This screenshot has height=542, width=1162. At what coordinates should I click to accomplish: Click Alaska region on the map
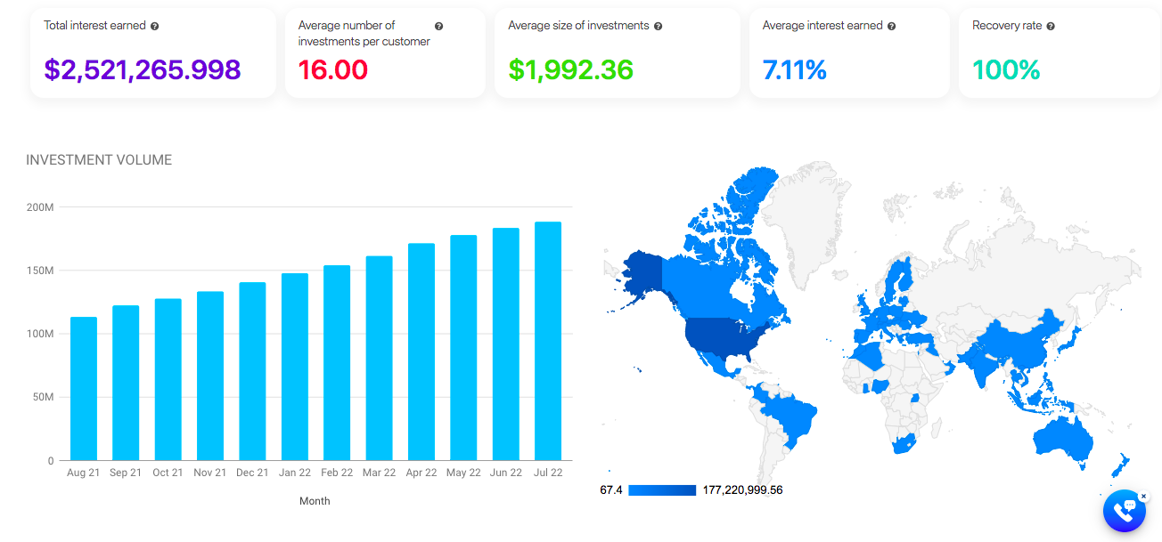pyautogui.click(x=641, y=278)
